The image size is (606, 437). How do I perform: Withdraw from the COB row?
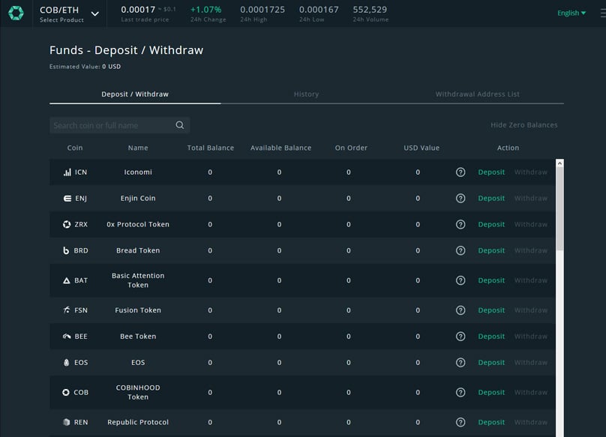531,392
